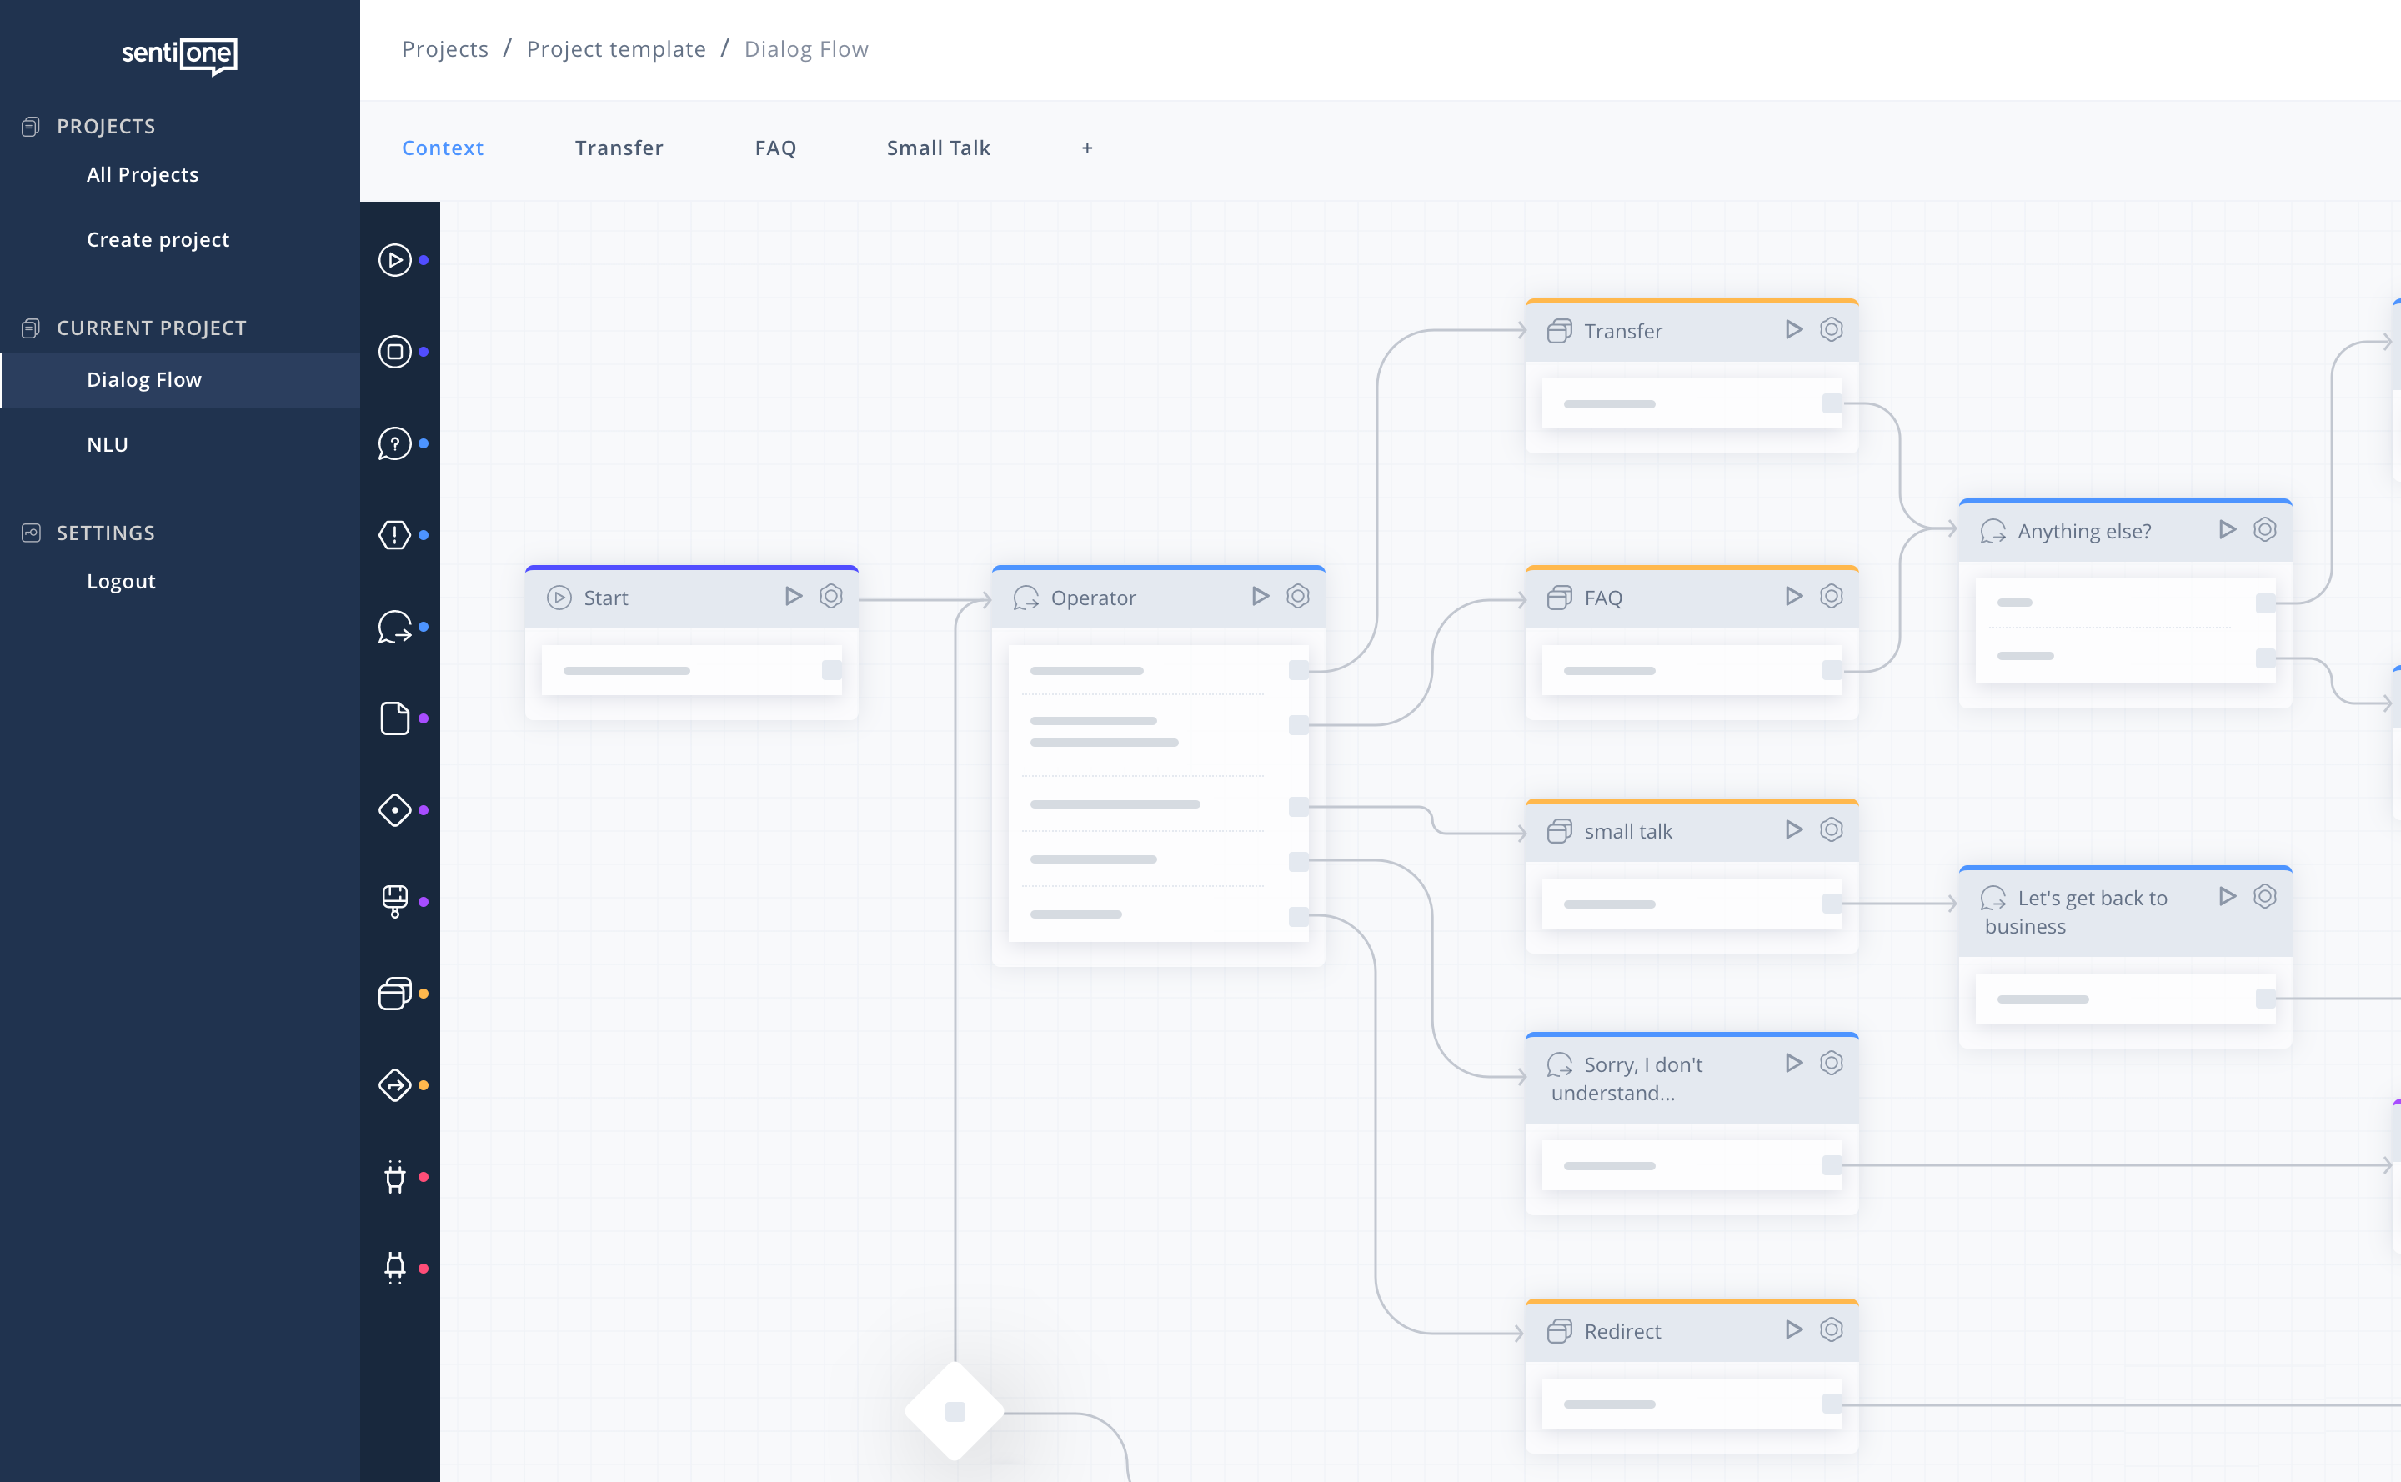Select the context node tool in the palette
2401x1482 pixels.
pos(394,993)
